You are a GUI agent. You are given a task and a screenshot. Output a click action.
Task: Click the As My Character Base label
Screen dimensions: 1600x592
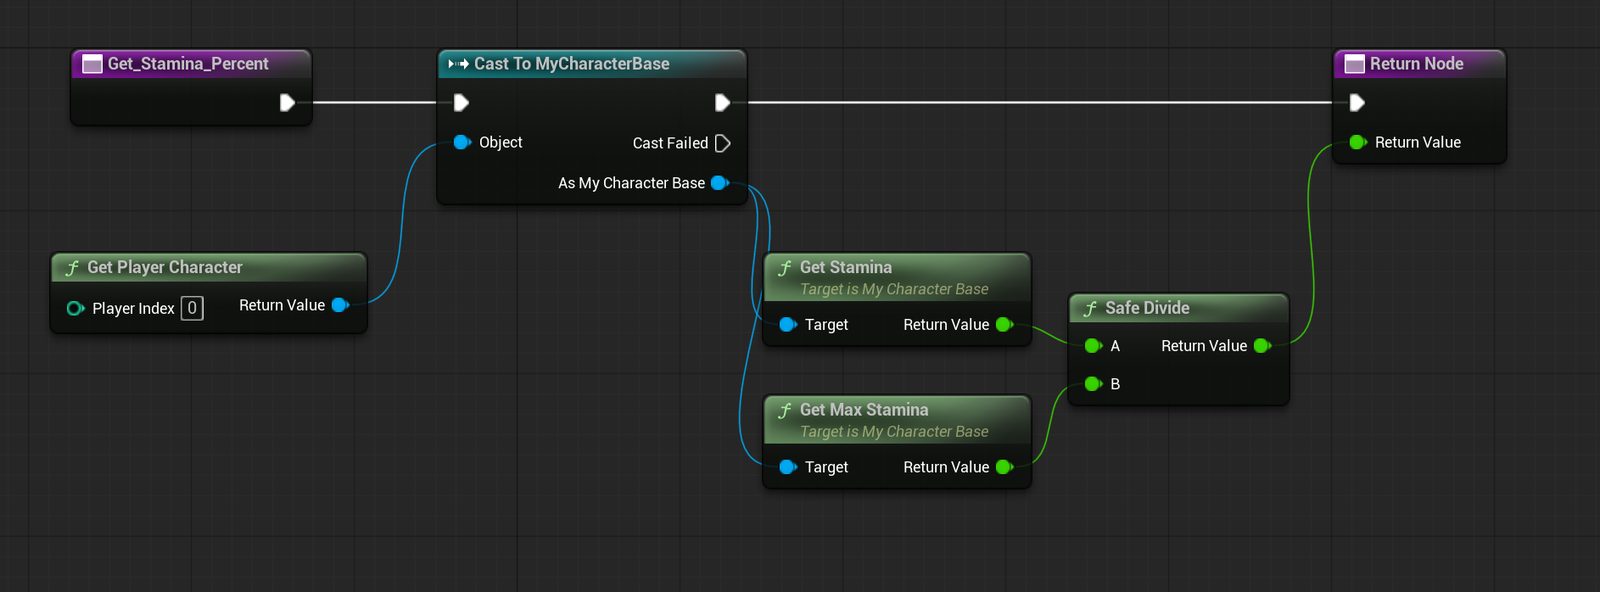631,183
